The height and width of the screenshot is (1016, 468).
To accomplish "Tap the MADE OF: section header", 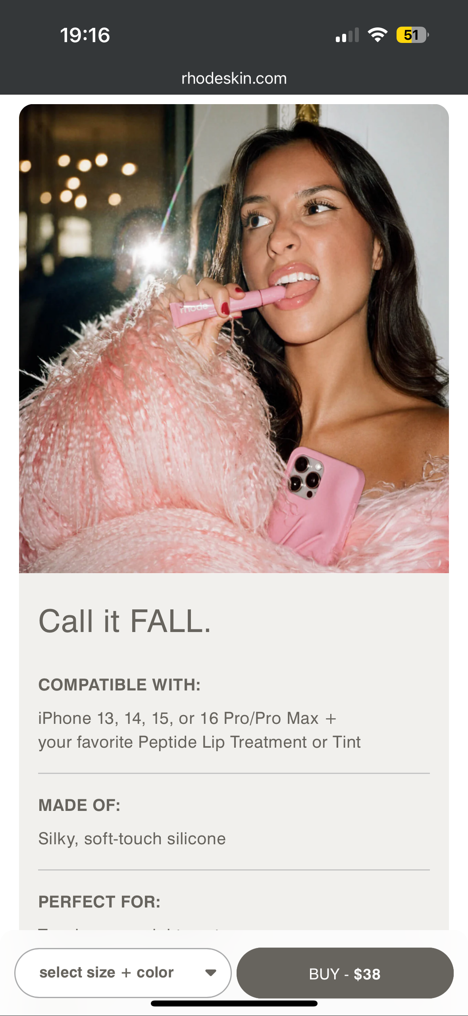I will pos(79,805).
